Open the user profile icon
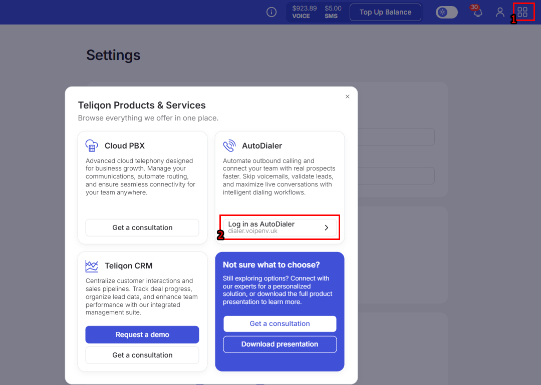 click(500, 12)
